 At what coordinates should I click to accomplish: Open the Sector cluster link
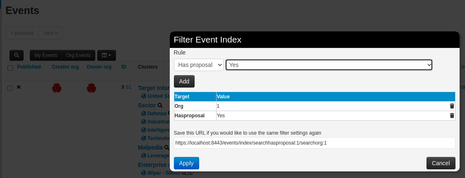pyautogui.click(x=147, y=106)
